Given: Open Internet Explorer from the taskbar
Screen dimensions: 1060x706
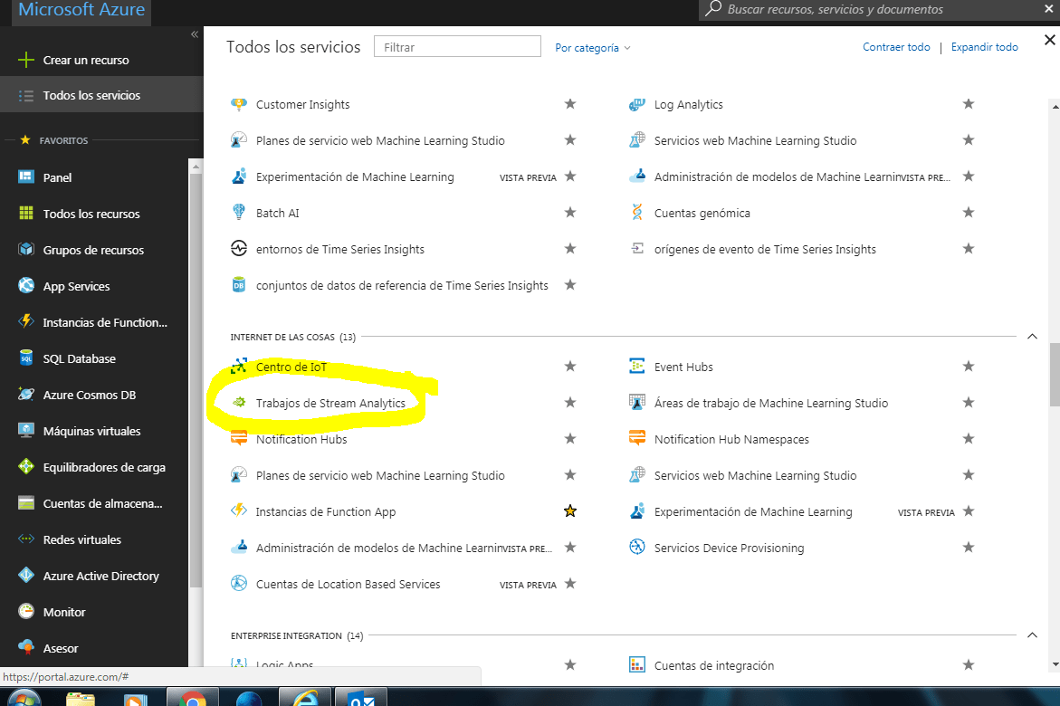Looking at the screenshot, I should click(305, 698).
